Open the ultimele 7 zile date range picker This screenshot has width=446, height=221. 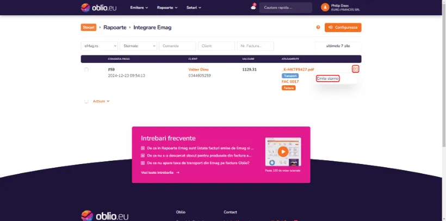click(x=338, y=46)
